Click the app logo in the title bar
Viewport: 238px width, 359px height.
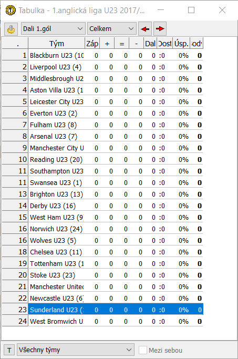[11, 11]
